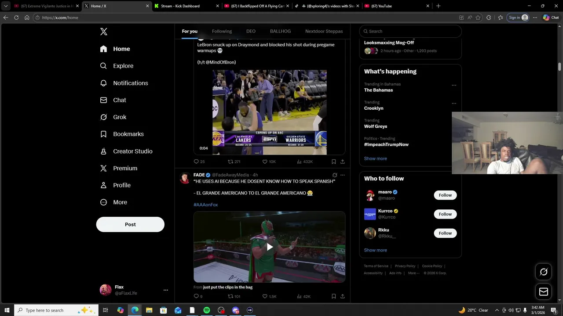Open Notifications bell in sidebar
563x316 pixels.
coord(103,83)
